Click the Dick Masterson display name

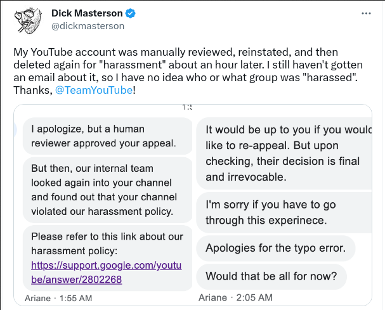[x=87, y=13]
